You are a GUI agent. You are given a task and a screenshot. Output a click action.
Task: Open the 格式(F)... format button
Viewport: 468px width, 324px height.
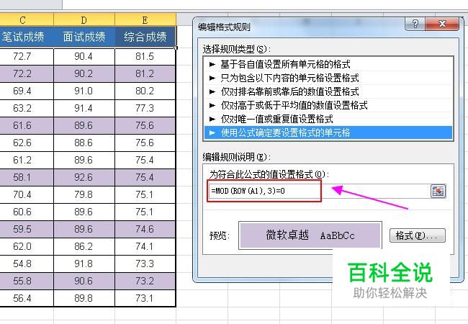point(418,235)
